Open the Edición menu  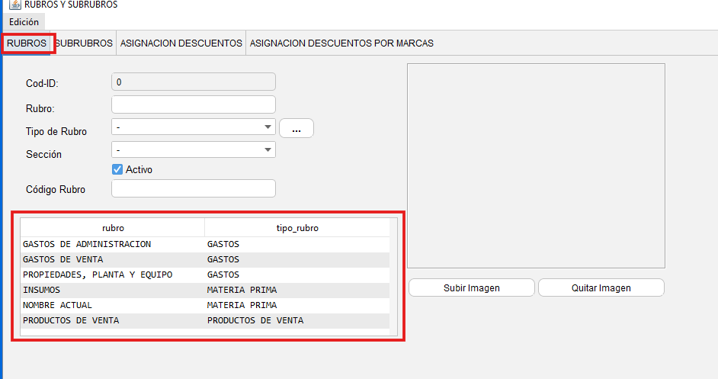tap(24, 22)
